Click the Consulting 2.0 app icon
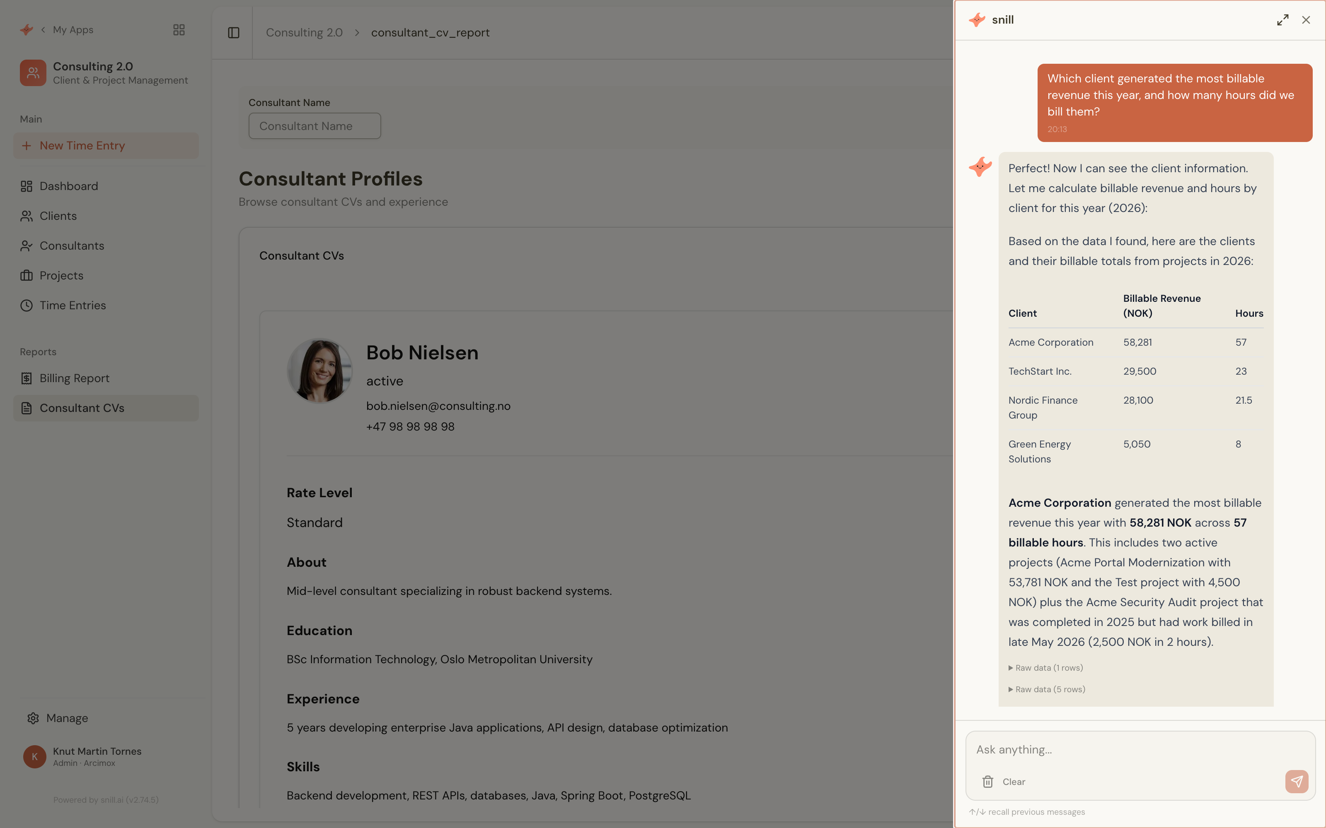The image size is (1326, 828). [33, 73]
